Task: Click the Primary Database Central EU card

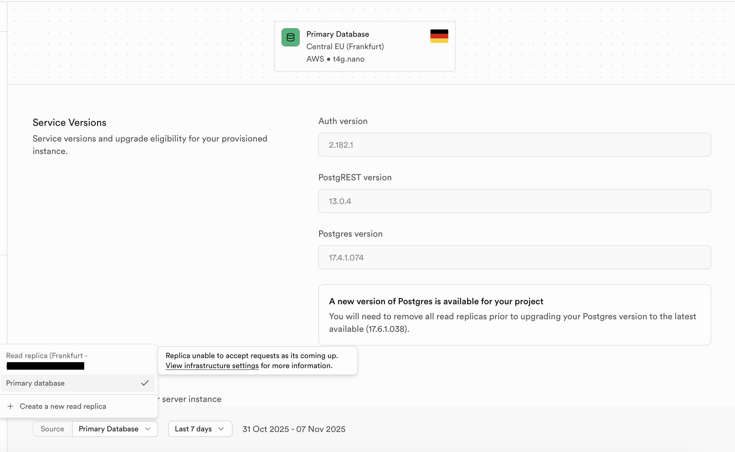Action: (365, 46)
